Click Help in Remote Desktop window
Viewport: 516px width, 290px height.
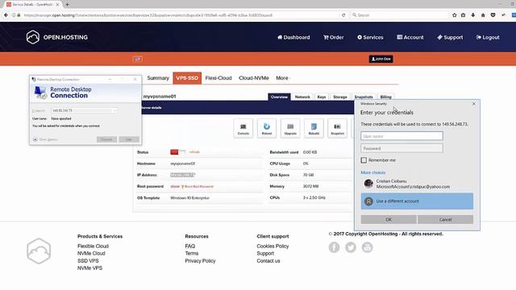[x=129, y=139]
